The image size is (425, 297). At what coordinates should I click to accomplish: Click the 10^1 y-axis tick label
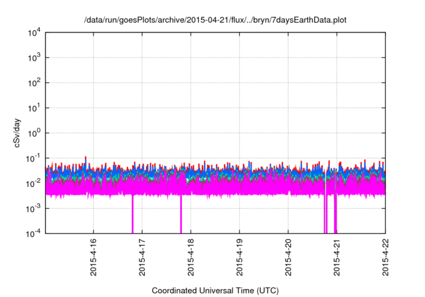click(x=34, y=108)
